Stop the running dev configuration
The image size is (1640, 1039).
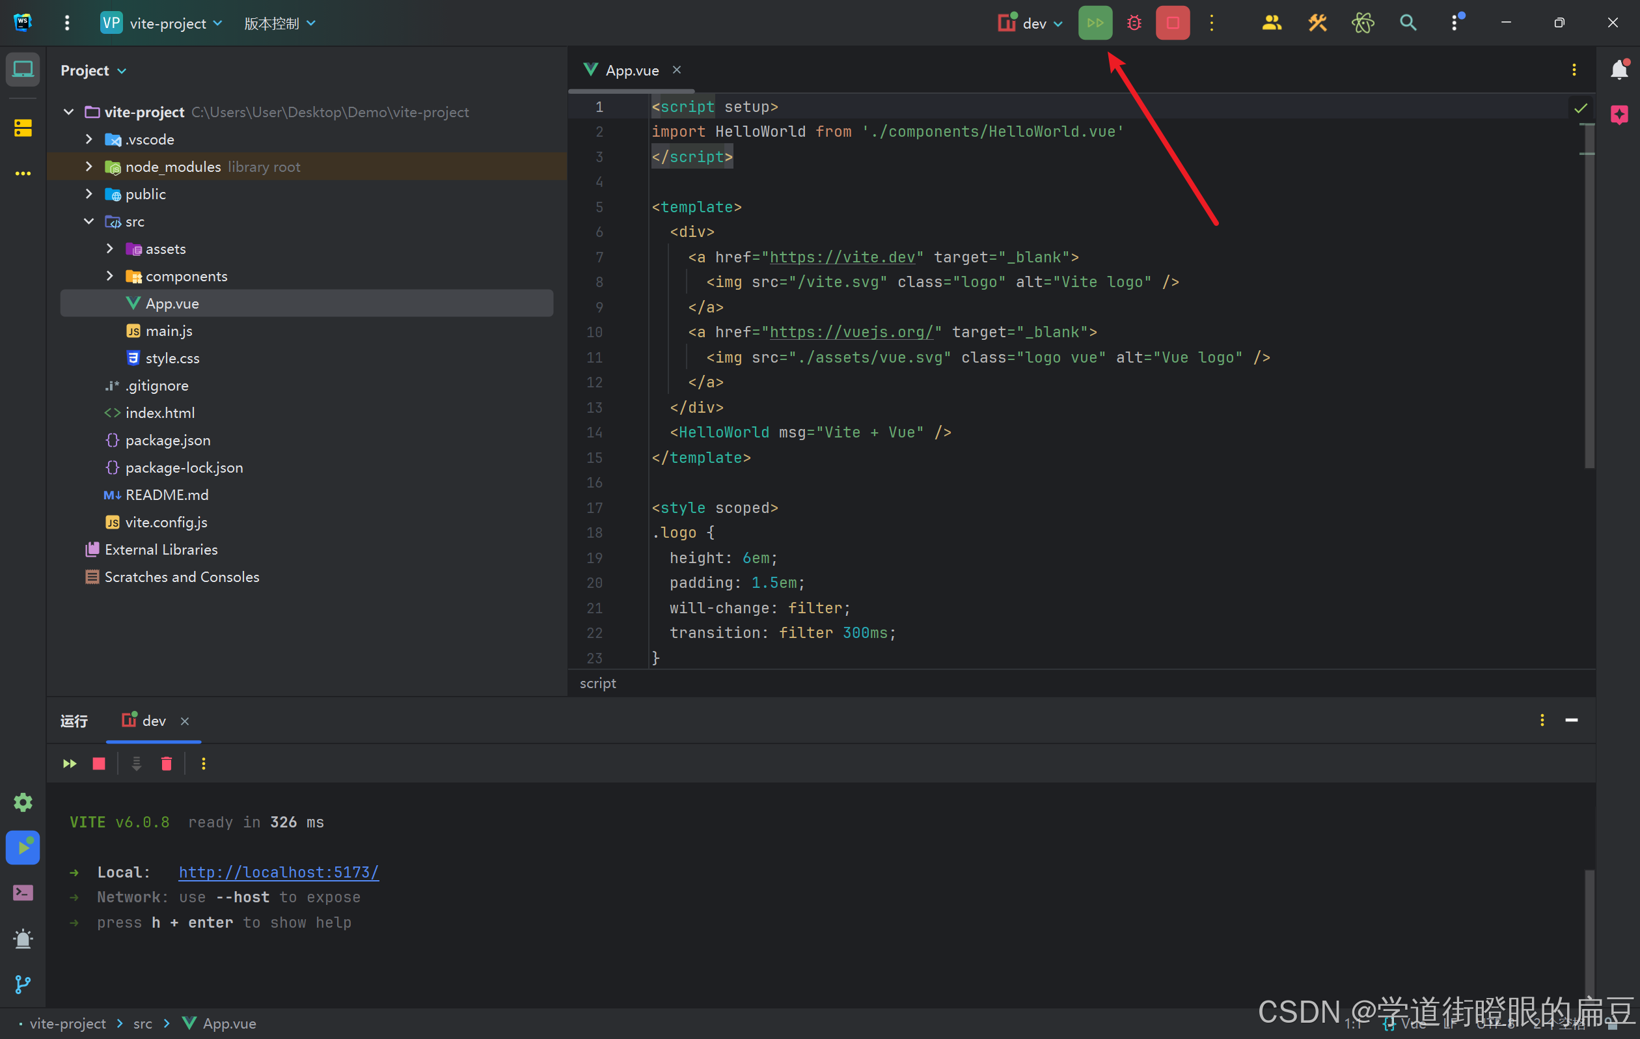click(1172, 23)
